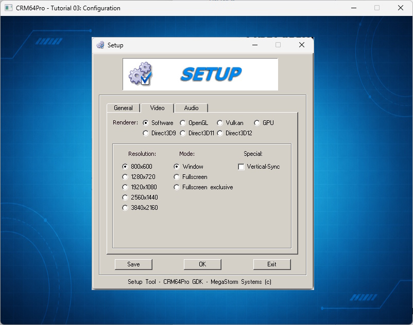Click the Resolution: heading

[x=142, y=154]
